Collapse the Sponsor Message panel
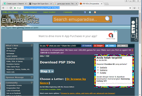The width and height of the screenshot is (142, 96). click(x=31, y=77)
